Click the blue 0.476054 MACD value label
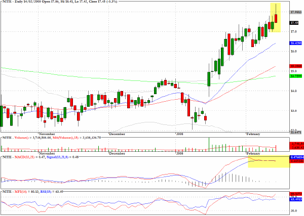The image size is (304, 216). tap(297, 157)
